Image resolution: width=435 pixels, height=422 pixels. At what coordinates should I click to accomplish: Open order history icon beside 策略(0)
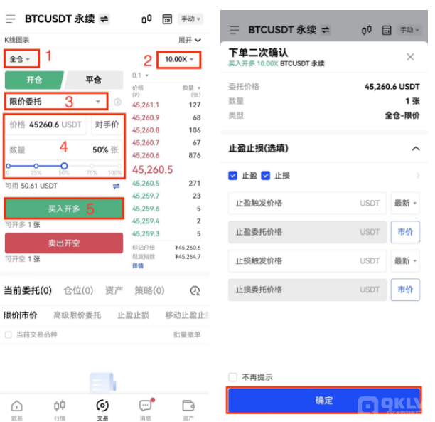click(x=195, y=290)
